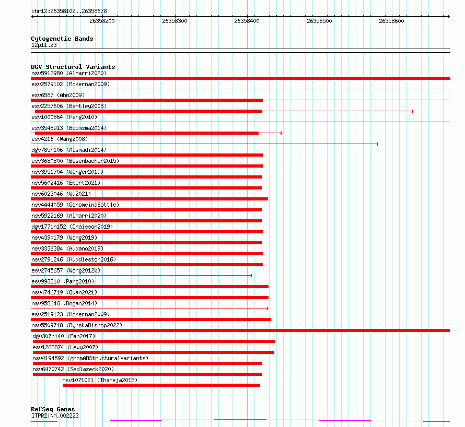
Task: Click the dgv785n106 (Alsmadi2014) label
Action: [69, 150]
